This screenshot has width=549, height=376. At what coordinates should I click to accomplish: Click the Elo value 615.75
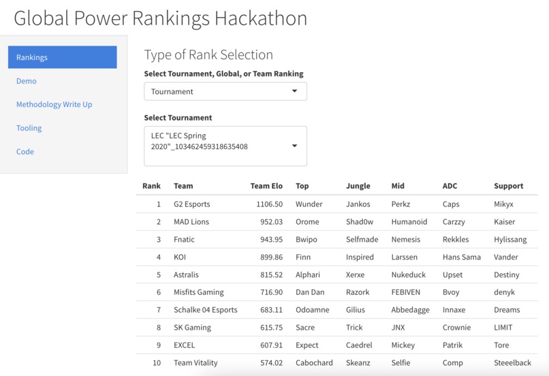(271, 328)
